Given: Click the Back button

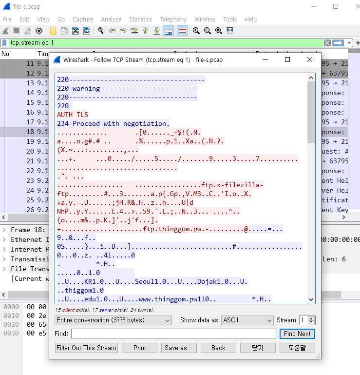Looking at the screenshot, I should [218, 348].
